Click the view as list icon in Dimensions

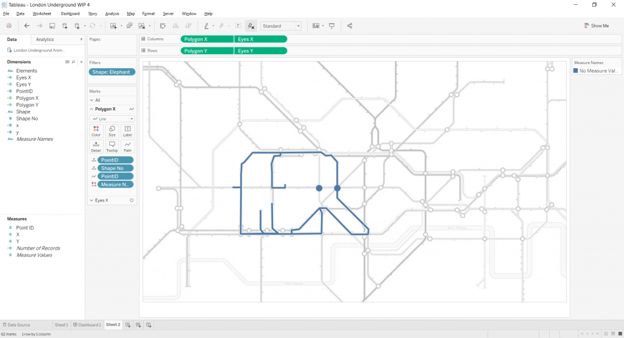67,62
